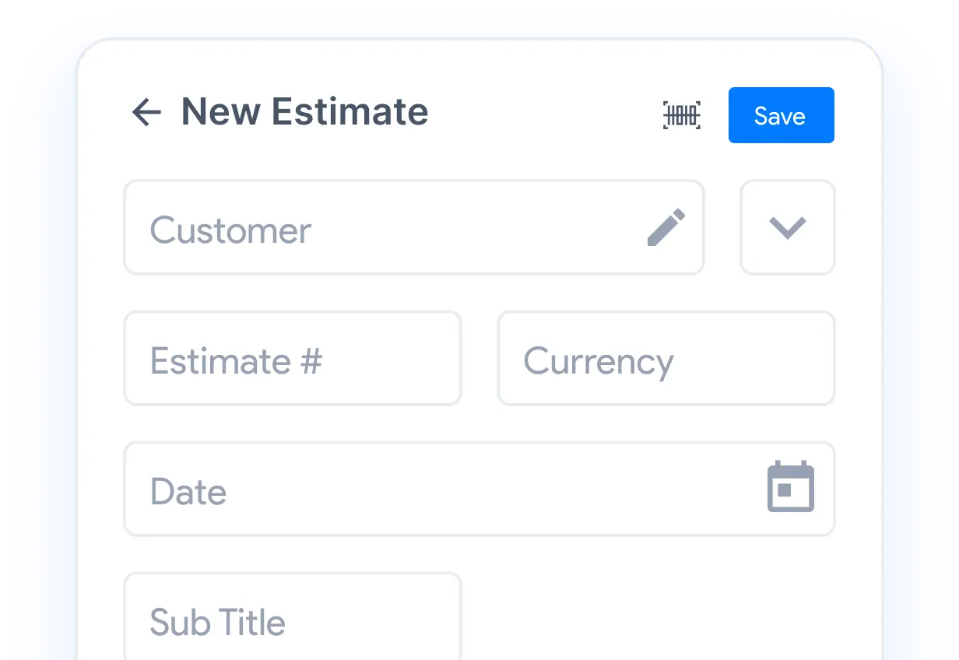Scan a barcode from the header icon
This screenshot has width=959, height=660.
tap(682, 116)
